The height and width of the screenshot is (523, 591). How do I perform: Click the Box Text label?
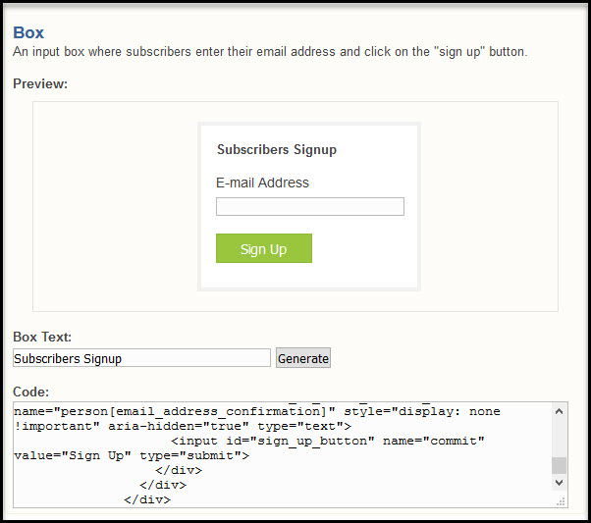[42, 337]
